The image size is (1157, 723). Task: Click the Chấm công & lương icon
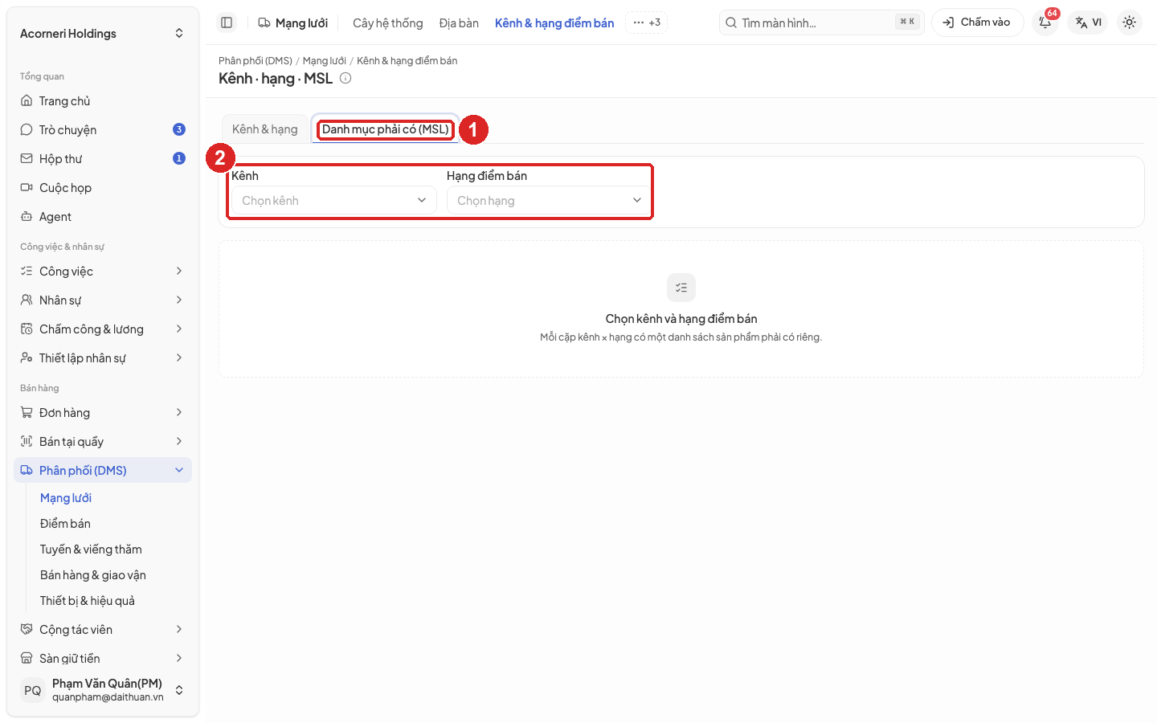[27, 329]
